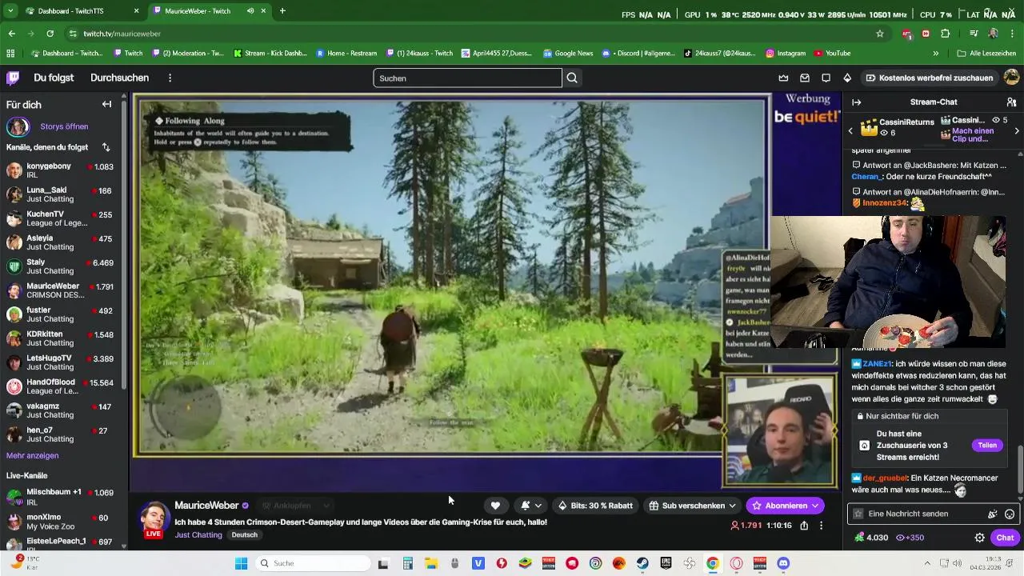Click the browser address bar
Viewport: 1024px width, 576px height.
pos(472,34)
